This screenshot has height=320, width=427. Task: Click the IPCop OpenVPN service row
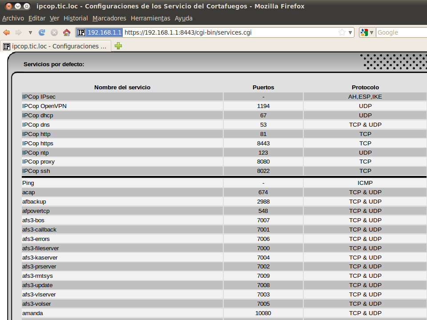(44, 106)
